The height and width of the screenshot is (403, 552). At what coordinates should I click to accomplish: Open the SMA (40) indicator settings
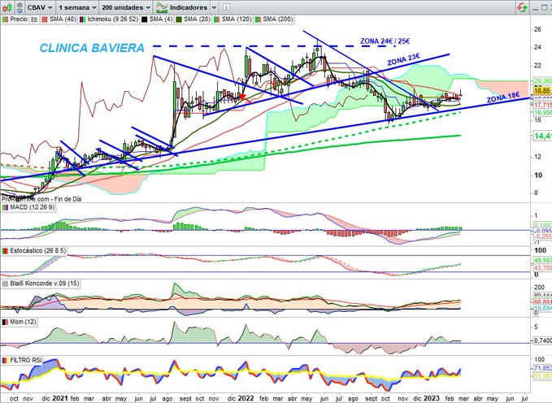[x=59, y=19]
